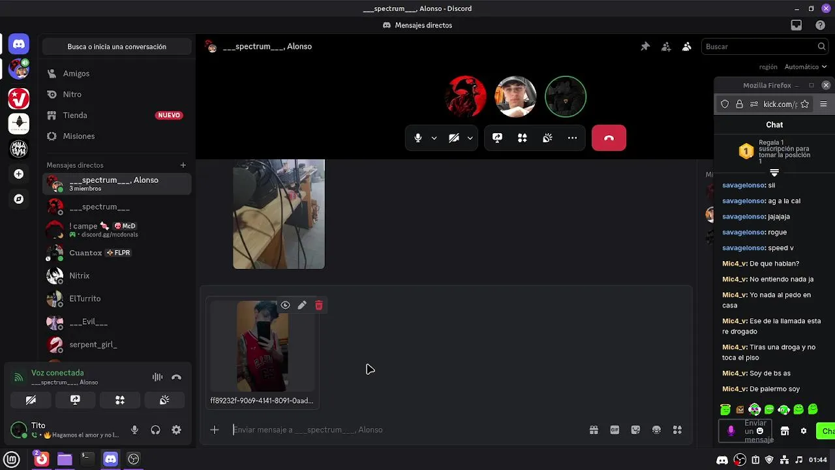The width and height of the screenshot is (835, 470).
Task: Open Firefox hamburger menu
Action: 823,104
